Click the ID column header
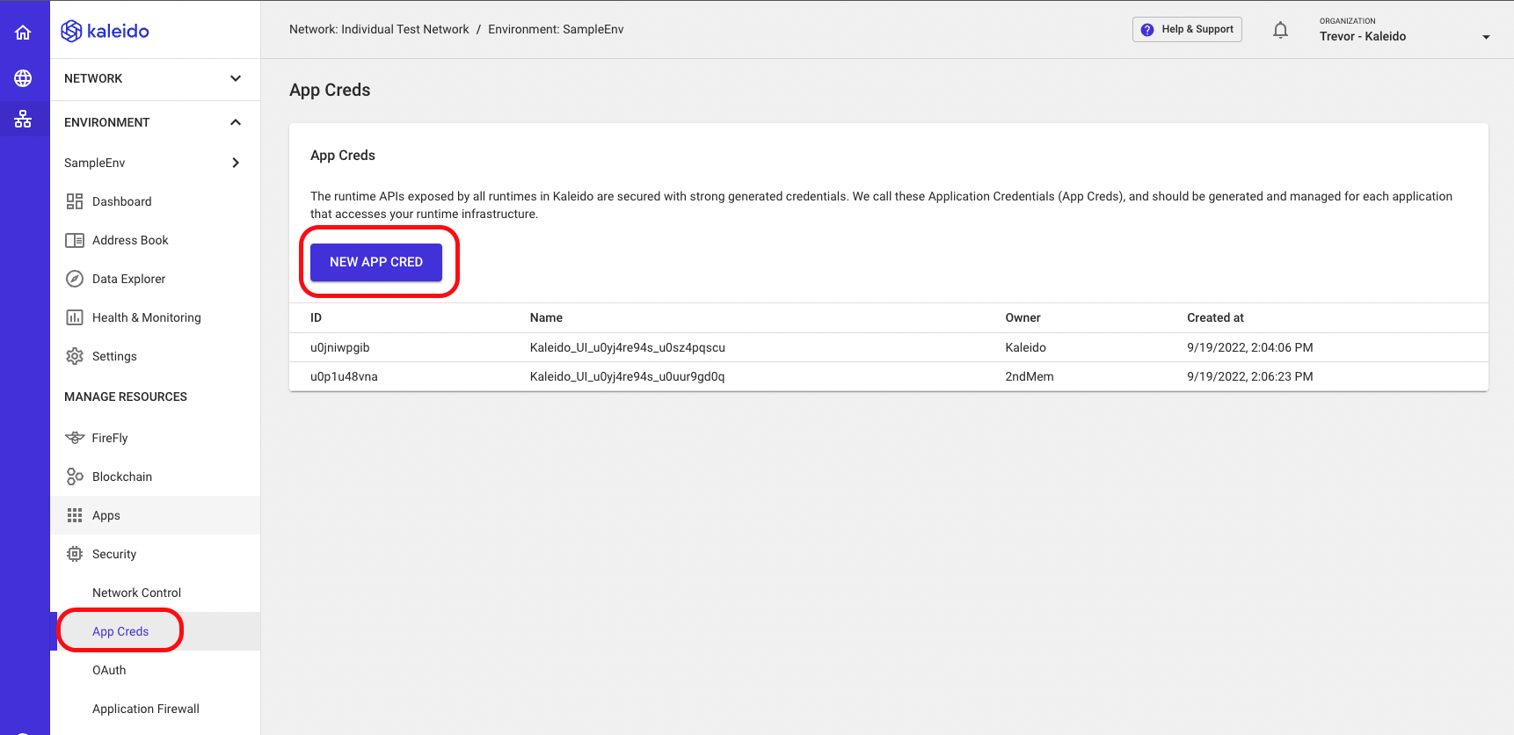1514x735 pixels. pyautogui.click(x=316, y=317)
